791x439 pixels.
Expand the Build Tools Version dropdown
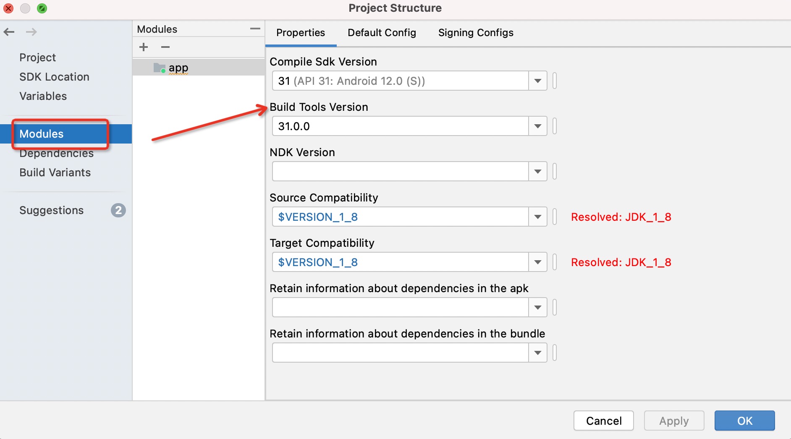537,126
